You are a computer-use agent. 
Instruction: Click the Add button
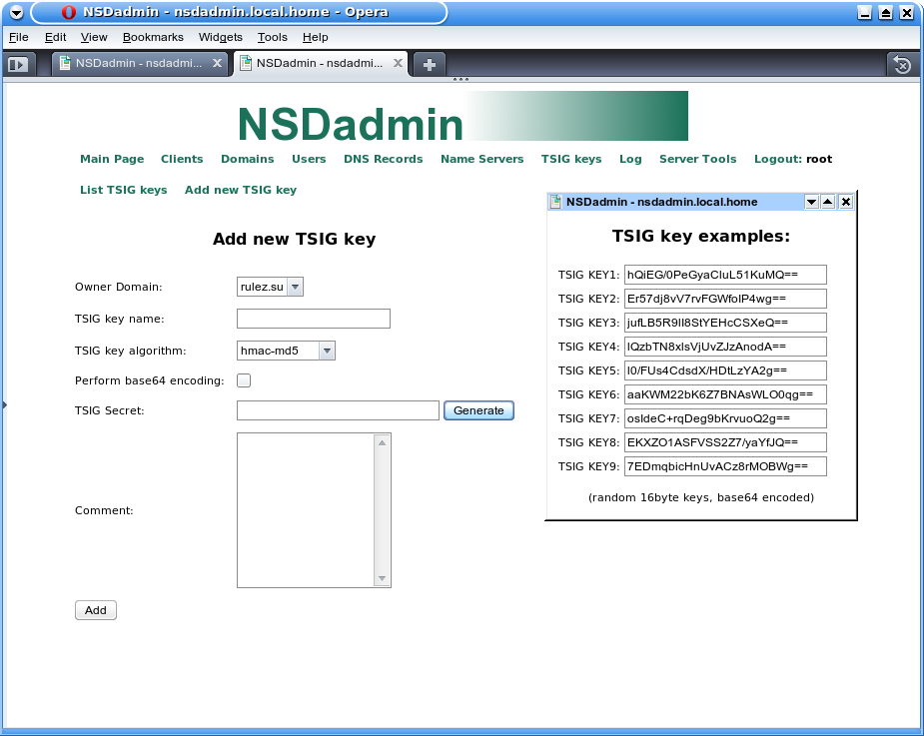(x=96, y=610)
